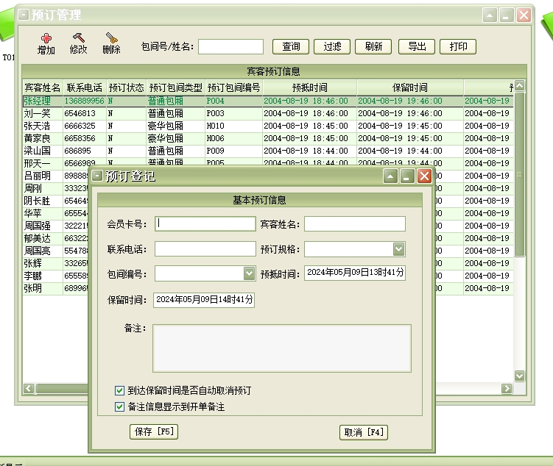Minimize the 预订登记 dialog

[407, 176]
